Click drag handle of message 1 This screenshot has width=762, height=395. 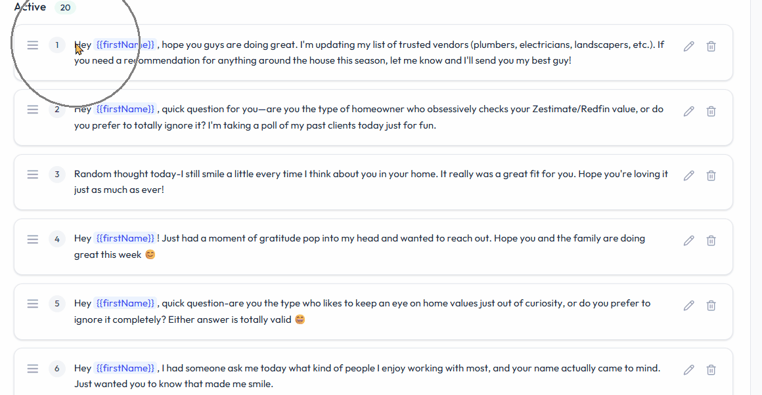point(33,45)
